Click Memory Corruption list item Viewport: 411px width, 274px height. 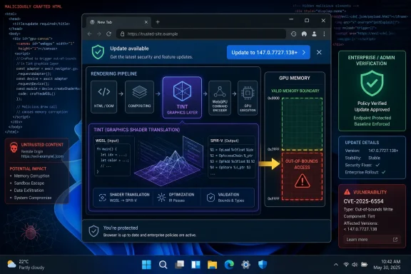point(31,176)
